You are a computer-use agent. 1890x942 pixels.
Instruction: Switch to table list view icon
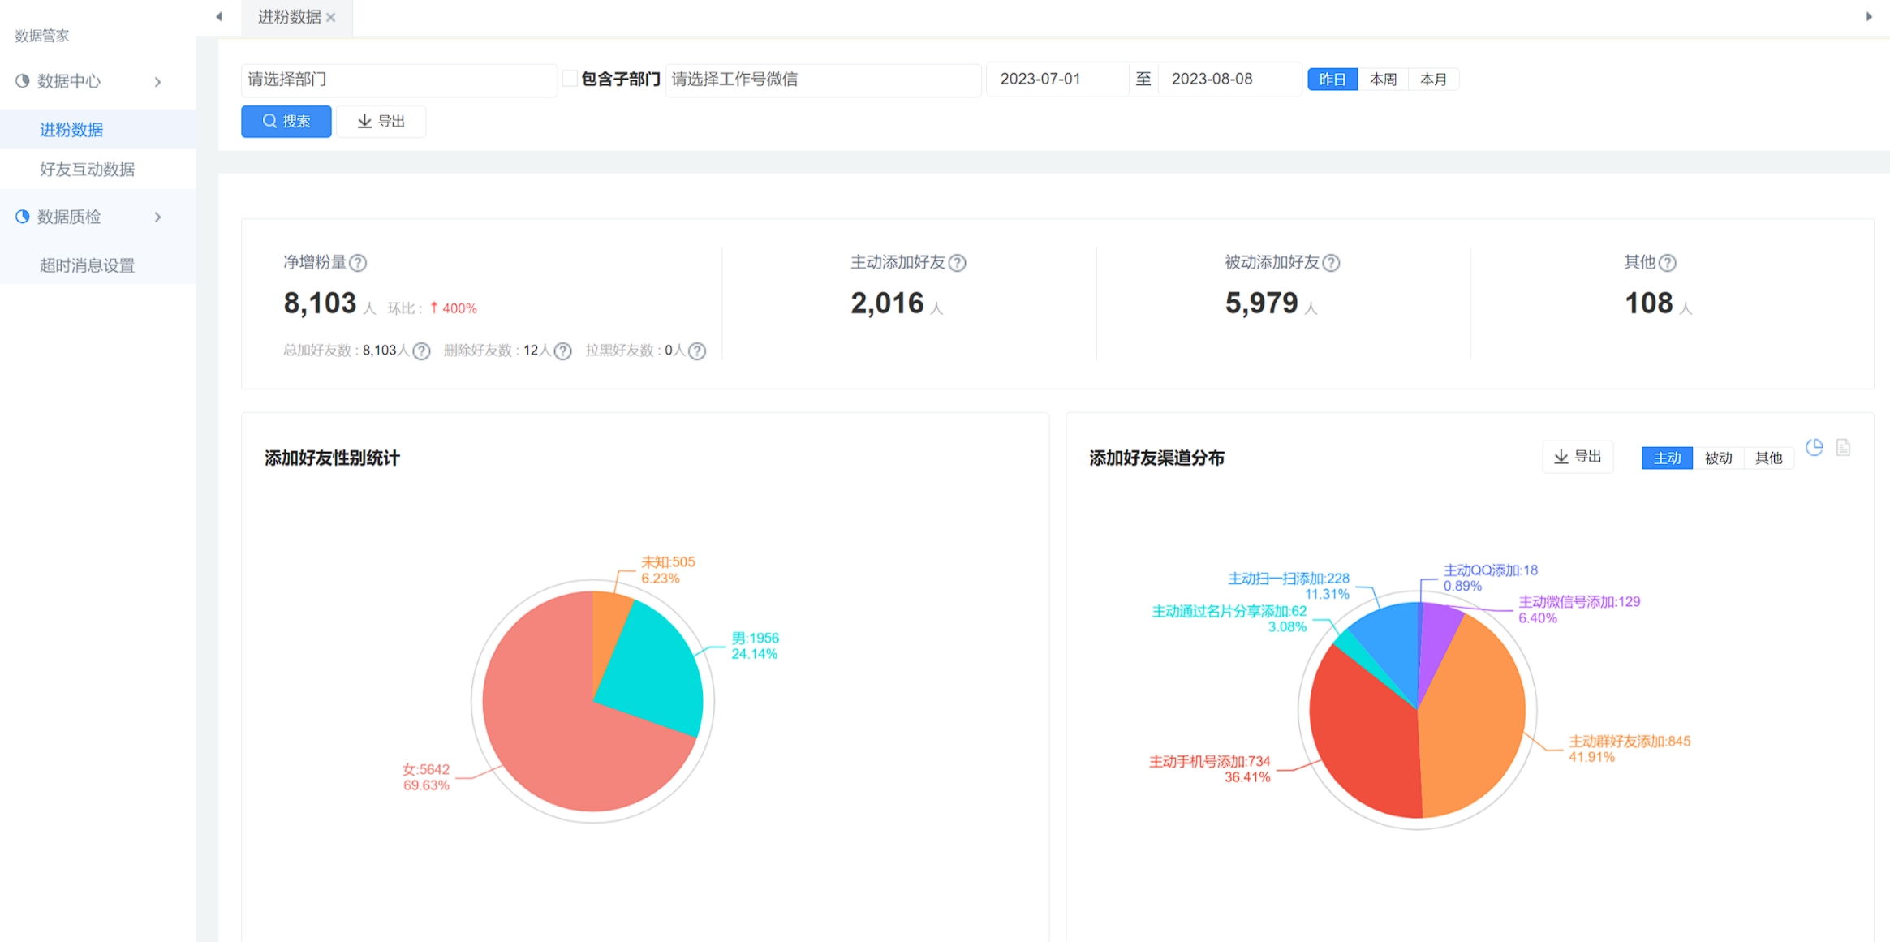(1844, 448)
